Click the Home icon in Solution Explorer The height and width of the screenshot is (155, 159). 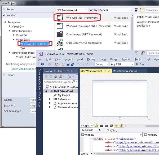[55, 76]
